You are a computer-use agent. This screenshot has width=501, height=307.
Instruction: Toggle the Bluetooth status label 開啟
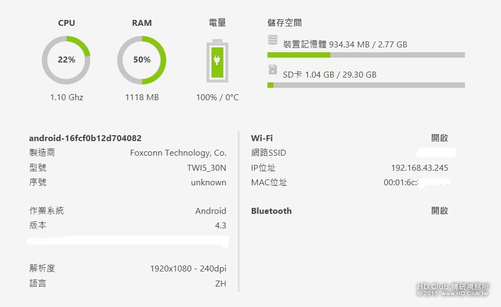(439, 211)
